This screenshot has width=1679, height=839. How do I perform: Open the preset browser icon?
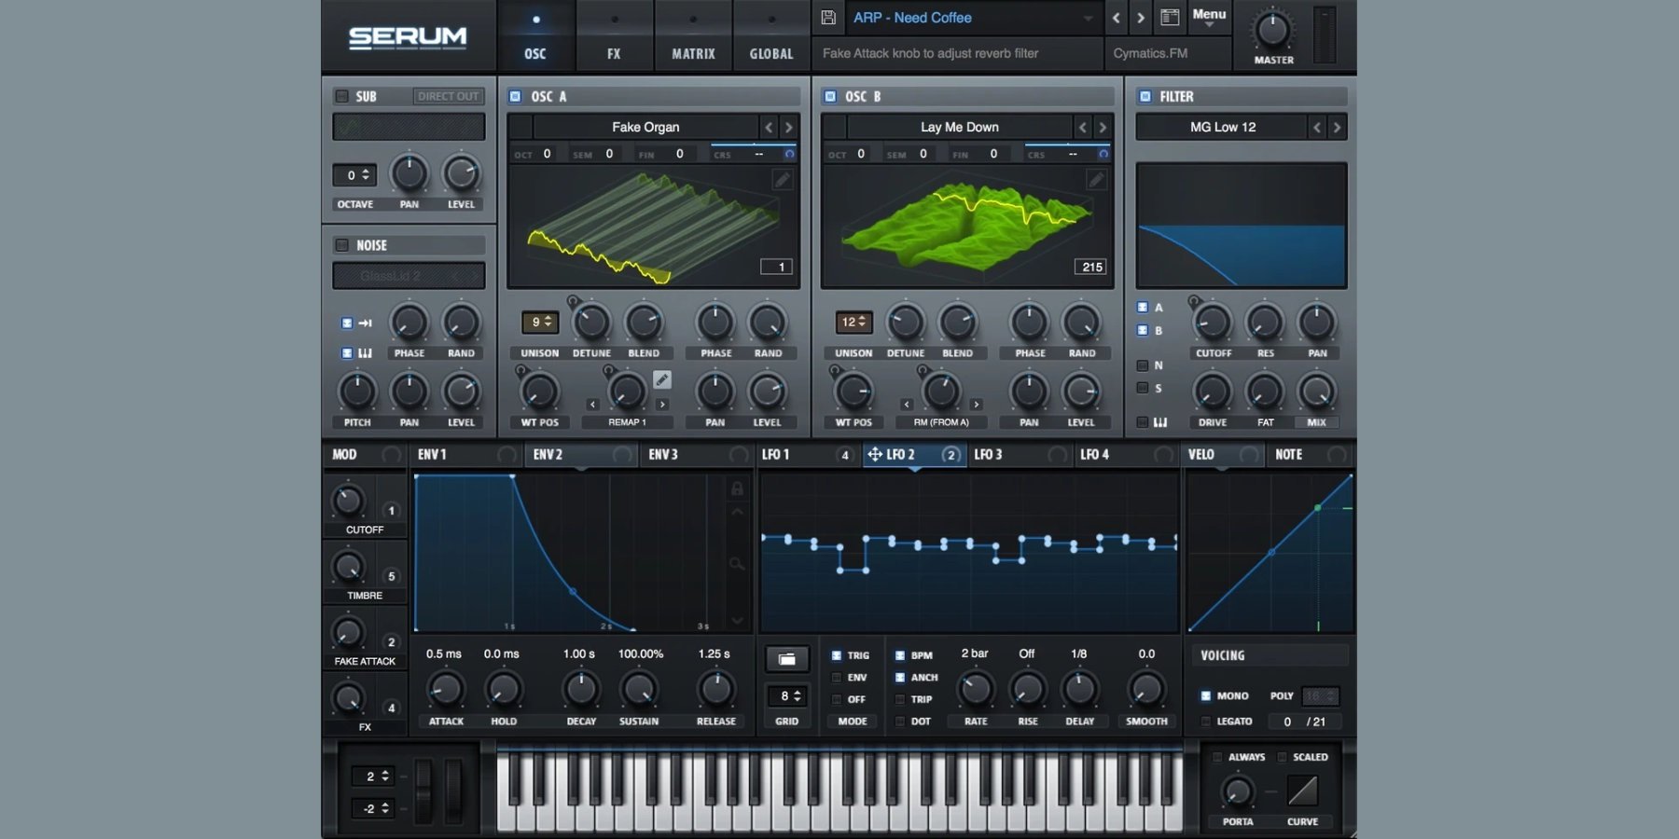[x=1170, y=18]
